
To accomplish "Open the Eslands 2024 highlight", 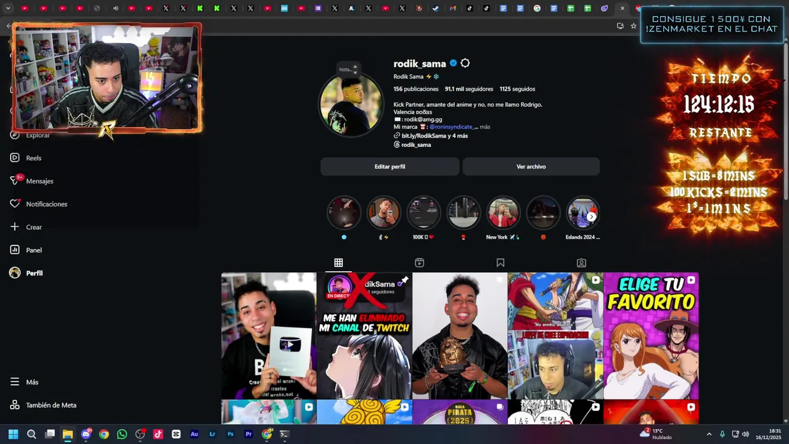I will [583, 213].
